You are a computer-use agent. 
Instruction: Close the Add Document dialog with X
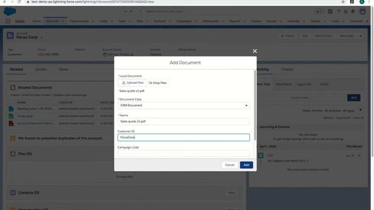(255, 51)
